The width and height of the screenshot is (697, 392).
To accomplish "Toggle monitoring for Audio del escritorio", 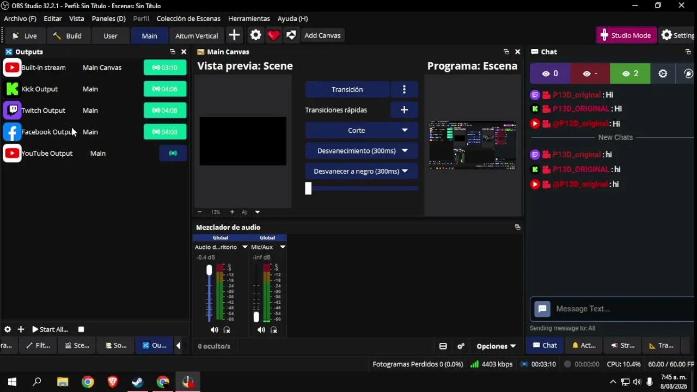I will (x=227, y=330).
